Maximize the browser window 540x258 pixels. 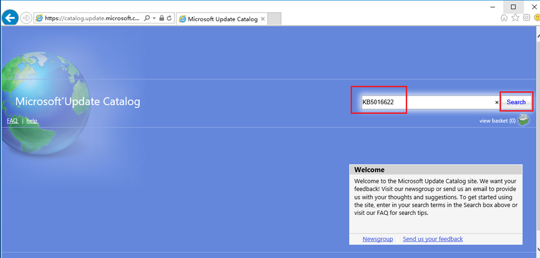pyautogui.click(x=513, y=7)
